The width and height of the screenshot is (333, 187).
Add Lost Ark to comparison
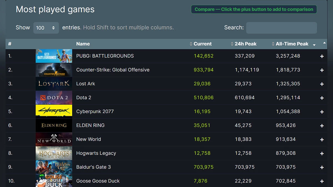point(322,84)
